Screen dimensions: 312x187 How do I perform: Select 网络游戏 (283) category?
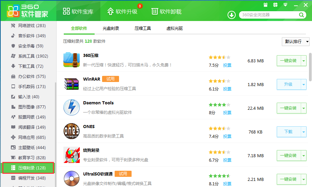[x=28, y=26]
